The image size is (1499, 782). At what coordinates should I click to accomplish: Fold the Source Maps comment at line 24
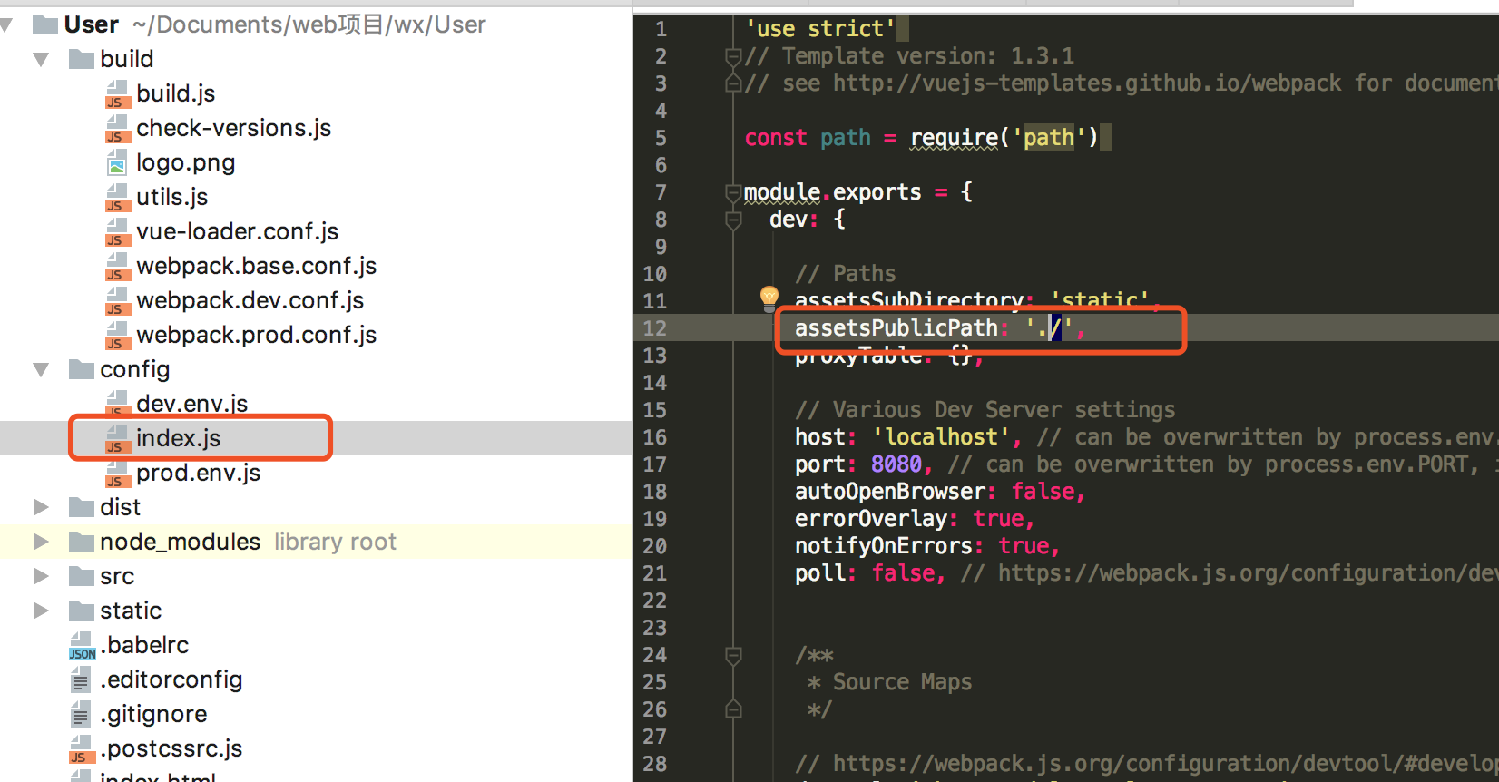click(x=733, y=655)
